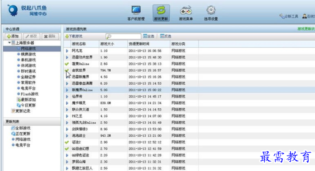The height and width of the screenshot is (171, 315).
Task: Select the 迅雷新魔界 game name
Action: 81,77
